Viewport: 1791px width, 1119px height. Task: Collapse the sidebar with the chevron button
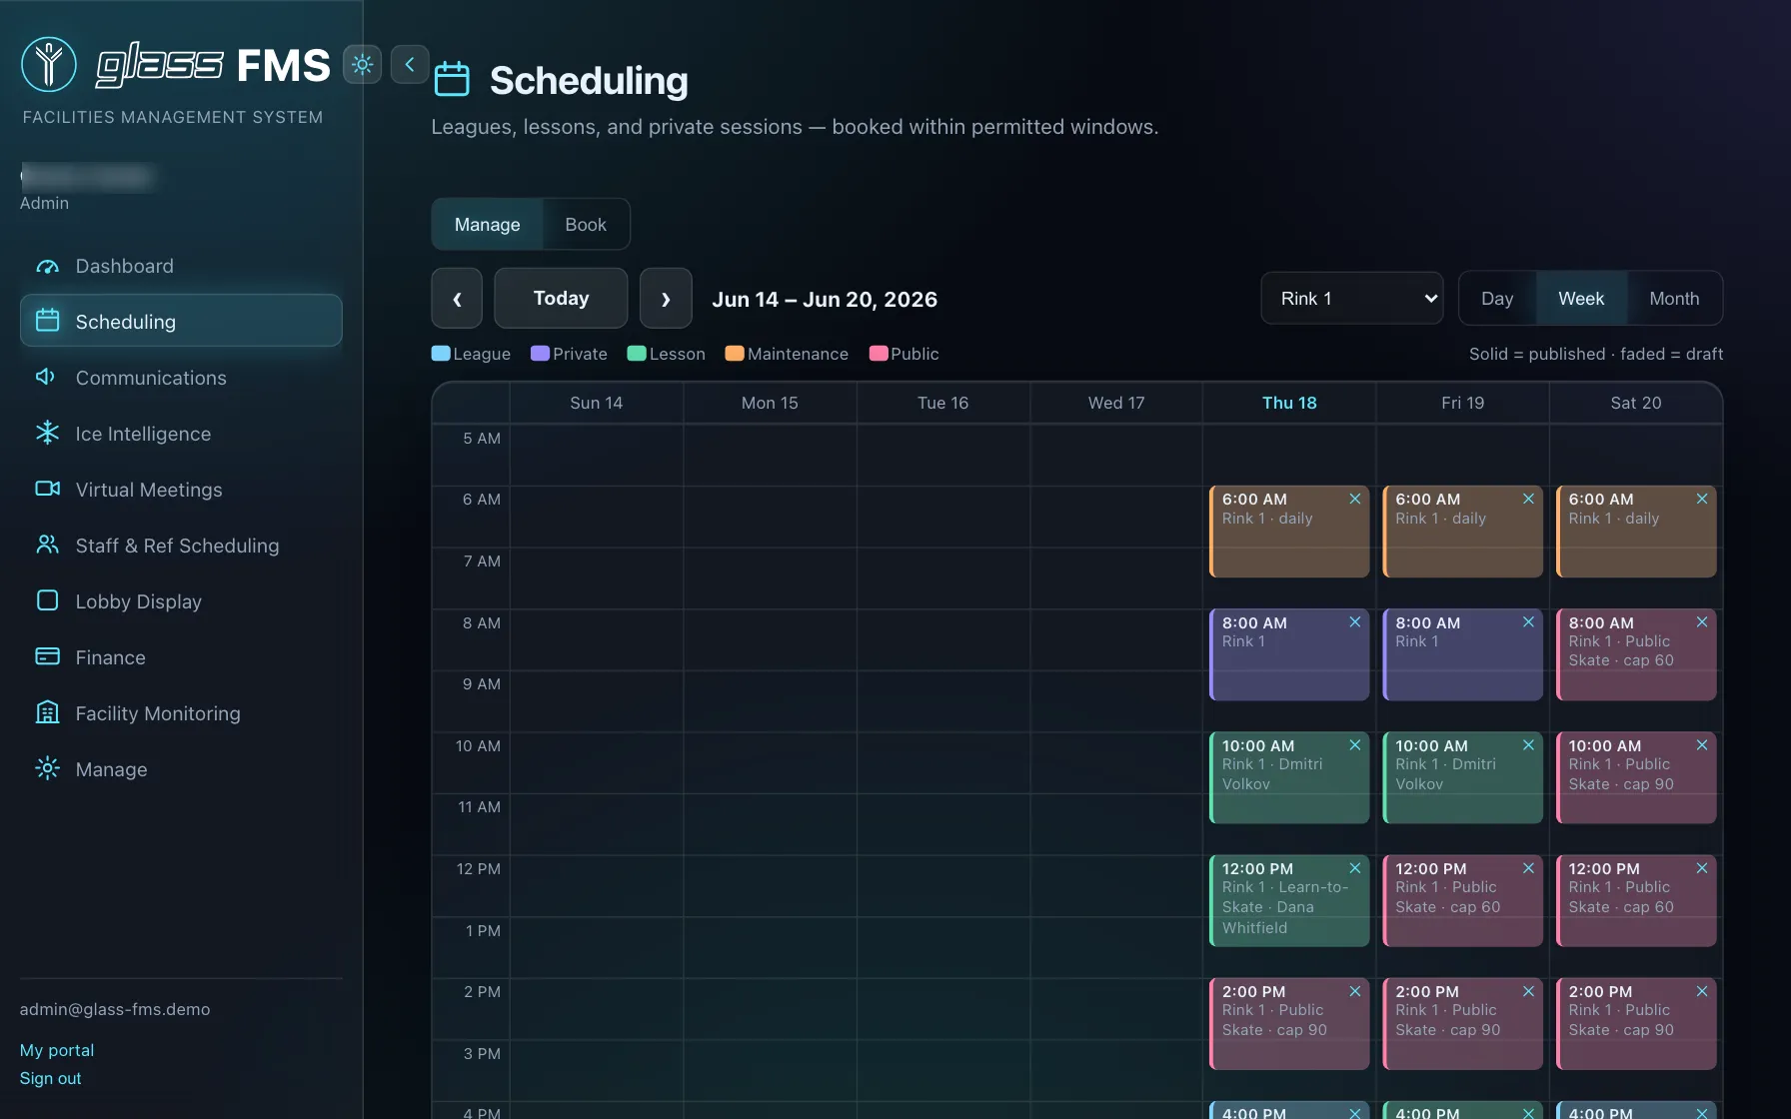(410, 64)
